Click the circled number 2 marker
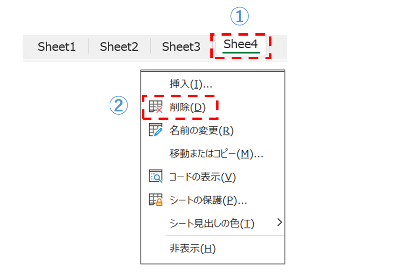This screenshot has height=278, width=412. [119, 106]
